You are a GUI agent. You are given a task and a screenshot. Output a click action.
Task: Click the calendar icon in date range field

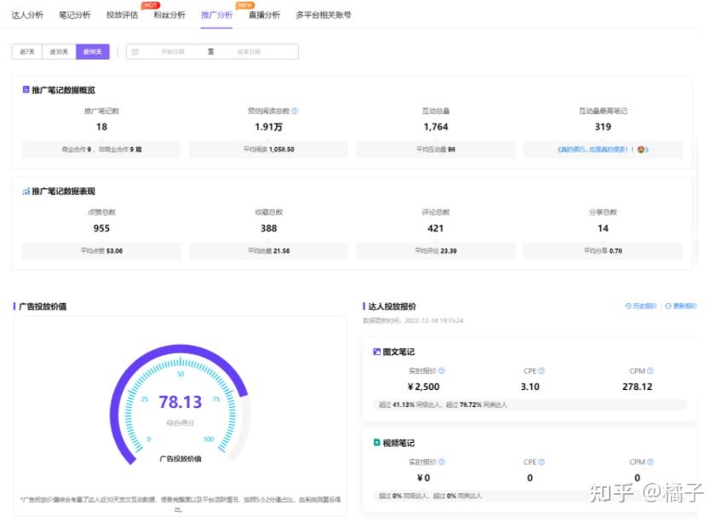(x=135, y=52)
